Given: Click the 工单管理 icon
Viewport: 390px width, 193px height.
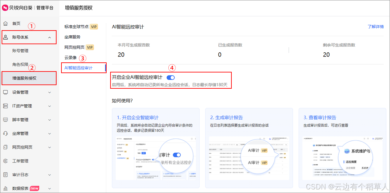Looking at the screenshot, I should pyautogui.click(x=6, y=161).
